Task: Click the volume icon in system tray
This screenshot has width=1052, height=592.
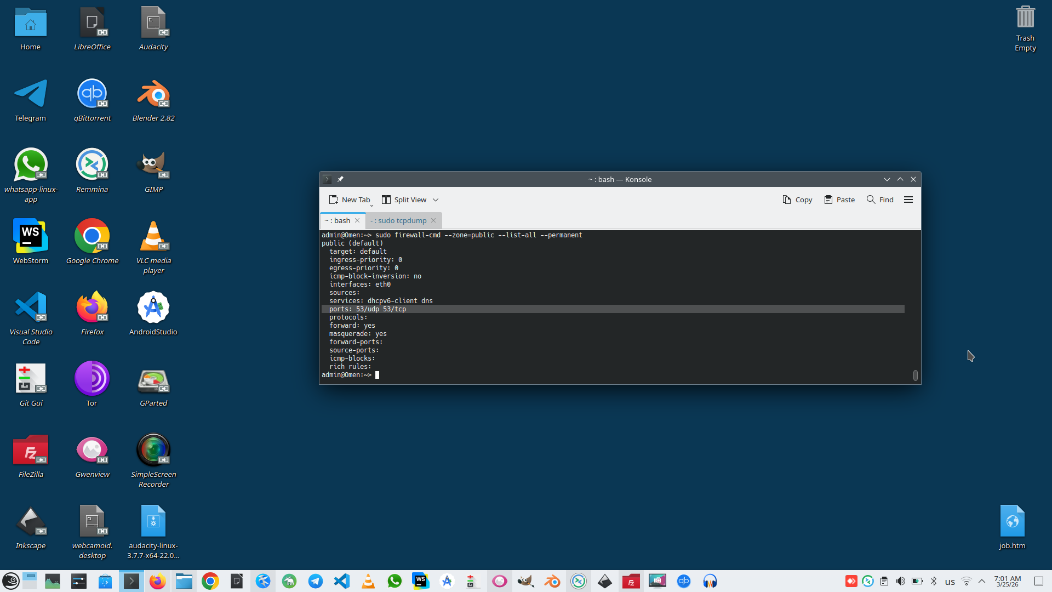Action: click(x=900, y=581)
